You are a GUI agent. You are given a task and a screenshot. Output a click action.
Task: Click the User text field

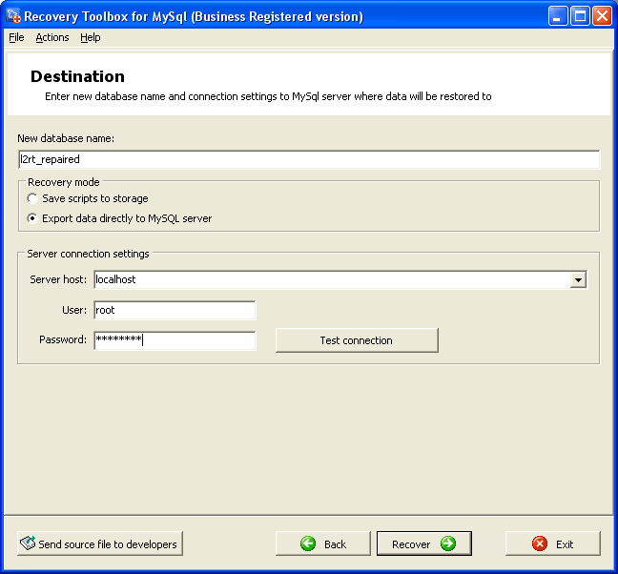(x=175, y=310)
